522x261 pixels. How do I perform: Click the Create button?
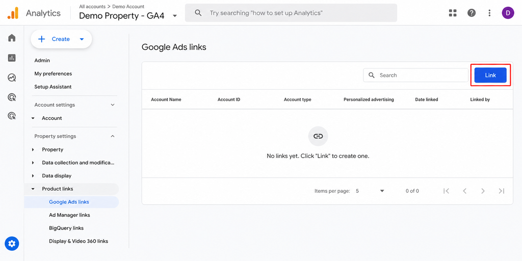tap(61, 39)
